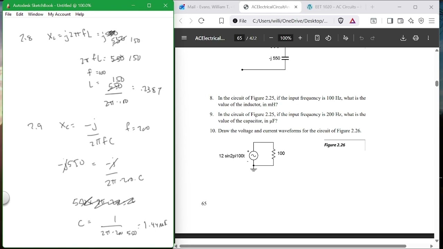Click the browser address bar file path

point(290,21)
